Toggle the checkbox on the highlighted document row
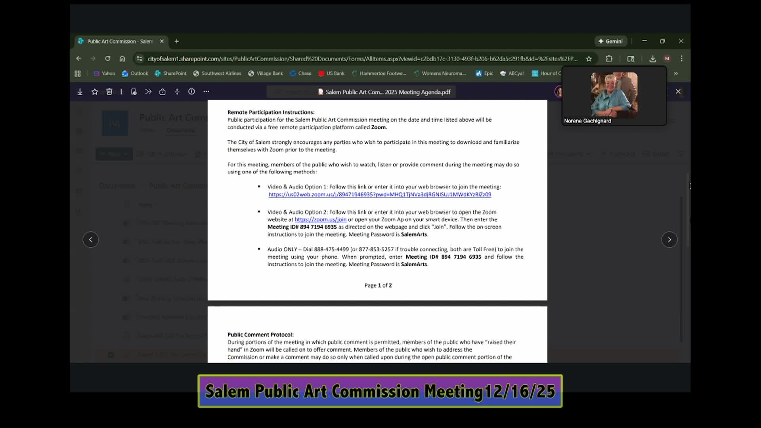 click(x=111, y=355)
